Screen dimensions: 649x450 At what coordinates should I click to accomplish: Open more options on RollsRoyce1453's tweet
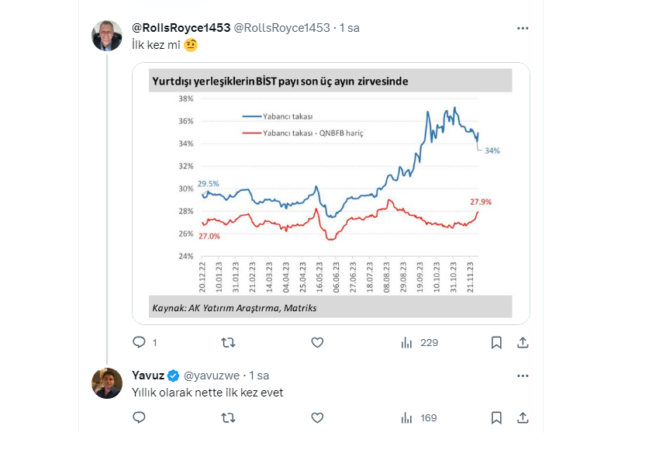pyautogui.click(x=523, y=28)
